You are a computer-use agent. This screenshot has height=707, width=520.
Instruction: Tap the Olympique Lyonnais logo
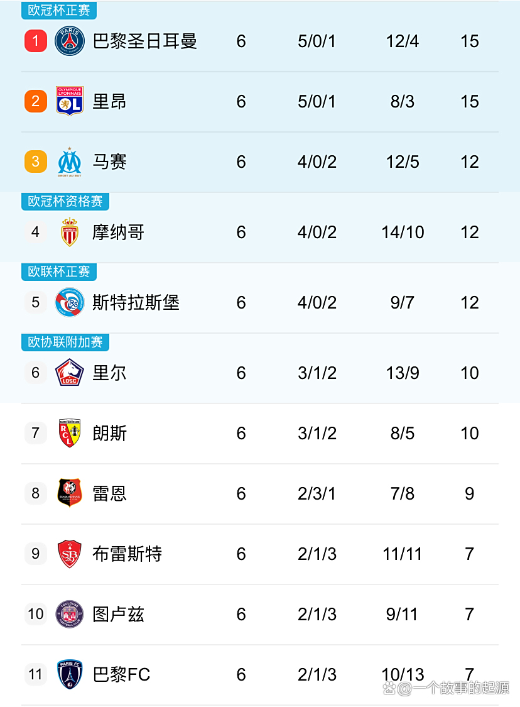tap(70, 101)
